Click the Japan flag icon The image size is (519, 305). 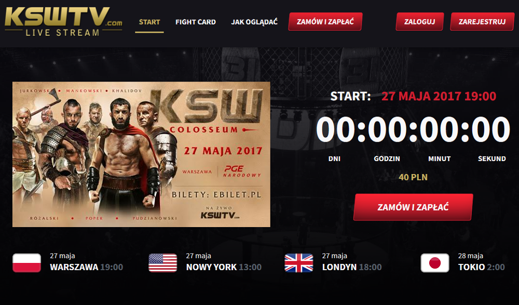pos(435,263)
